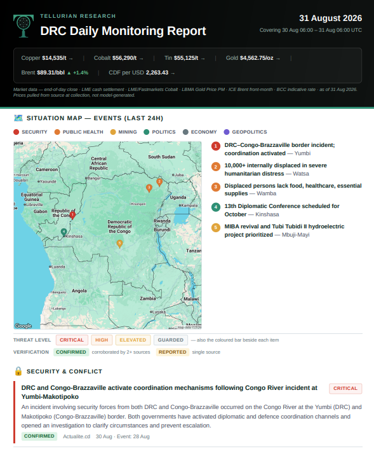This screenshot has height=451, width=374.
Task: Click the Situation Map section heading
Action: (95, 118)
